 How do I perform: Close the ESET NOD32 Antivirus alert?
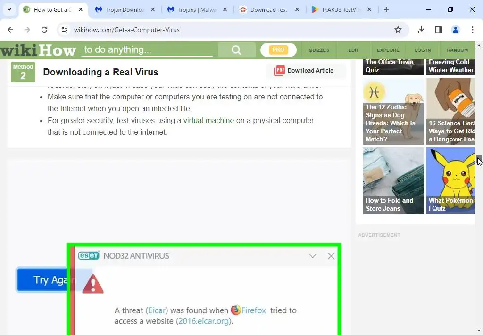click(x=331, y=256)
